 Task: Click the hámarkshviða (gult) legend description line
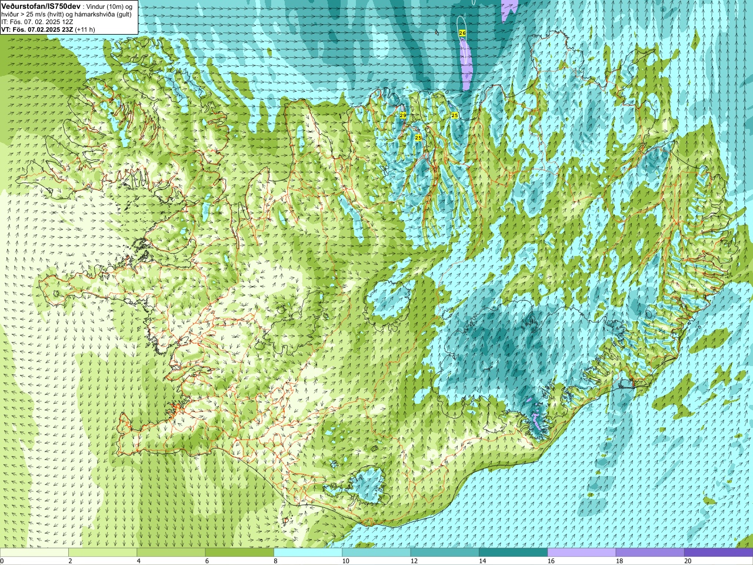click(x=66, y=14)
